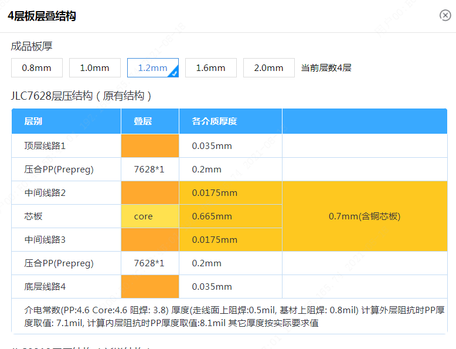The image size is (456, 349).
Task: Click the orange swatch for 顶层线路1
Action: pyautogui.click(x=150, y=145)
